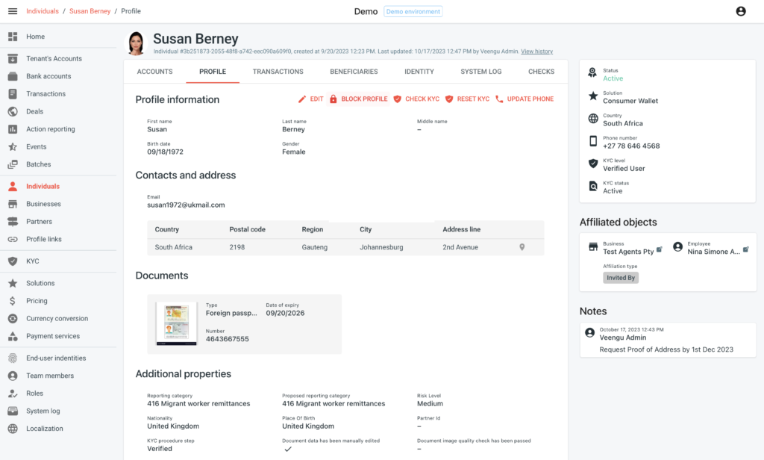The width and height of the screenshot is (764, 460).
Task: Click the passport document thumbnail
Action: pos(175,324)
